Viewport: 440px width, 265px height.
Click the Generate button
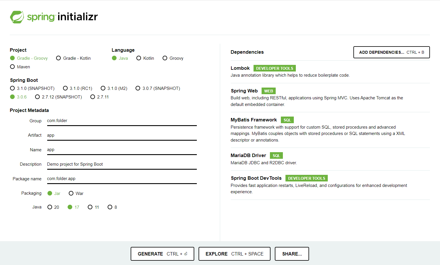click(162, 254)
